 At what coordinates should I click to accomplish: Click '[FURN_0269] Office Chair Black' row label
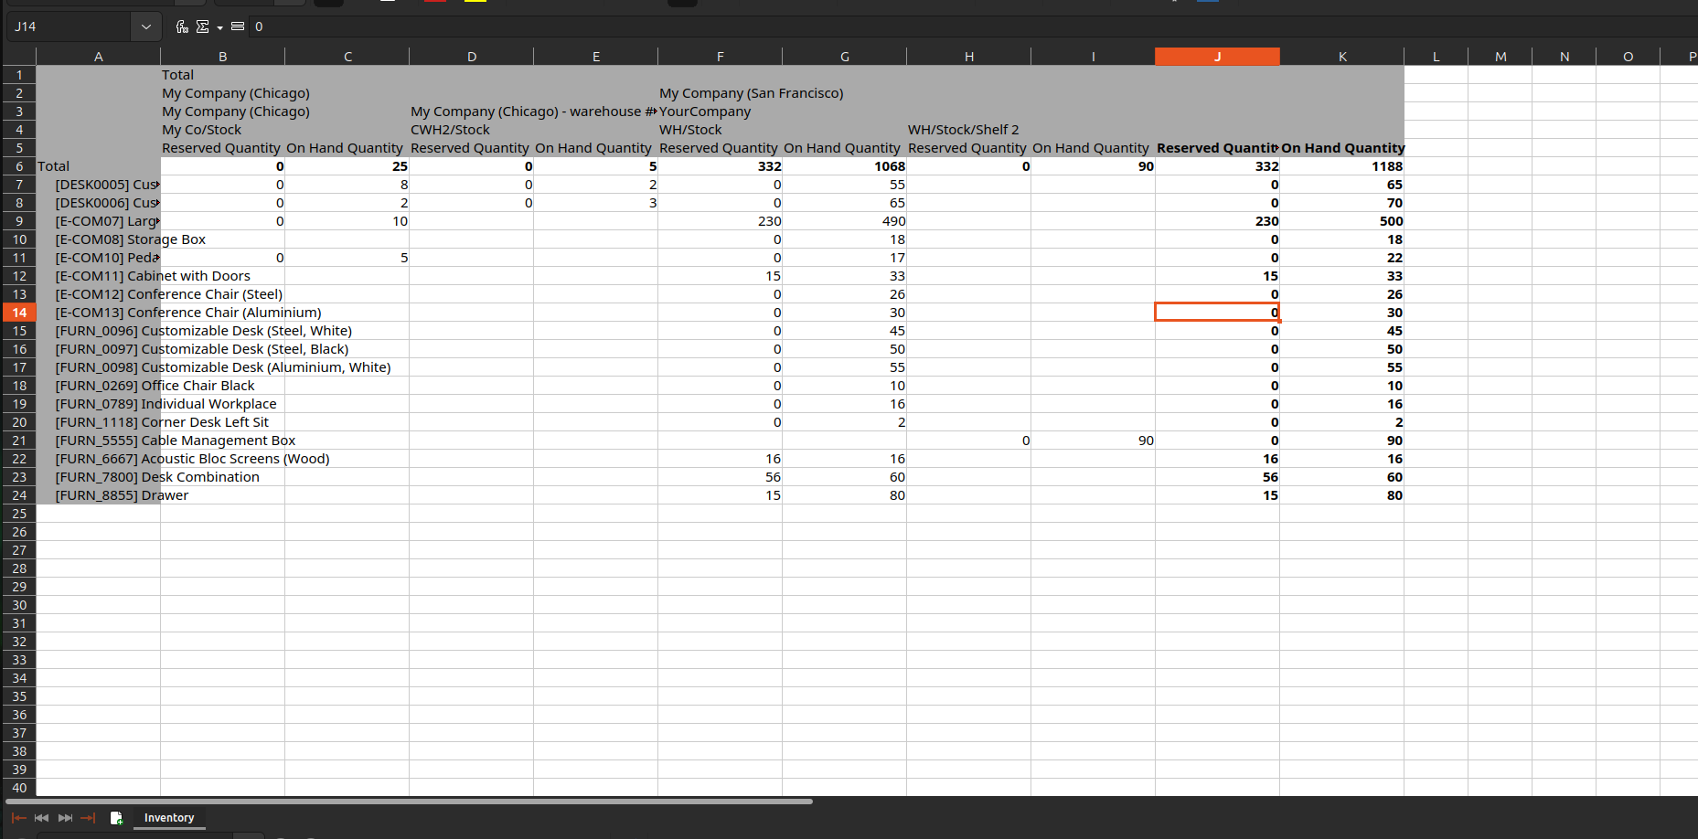(x=155, y=386)
